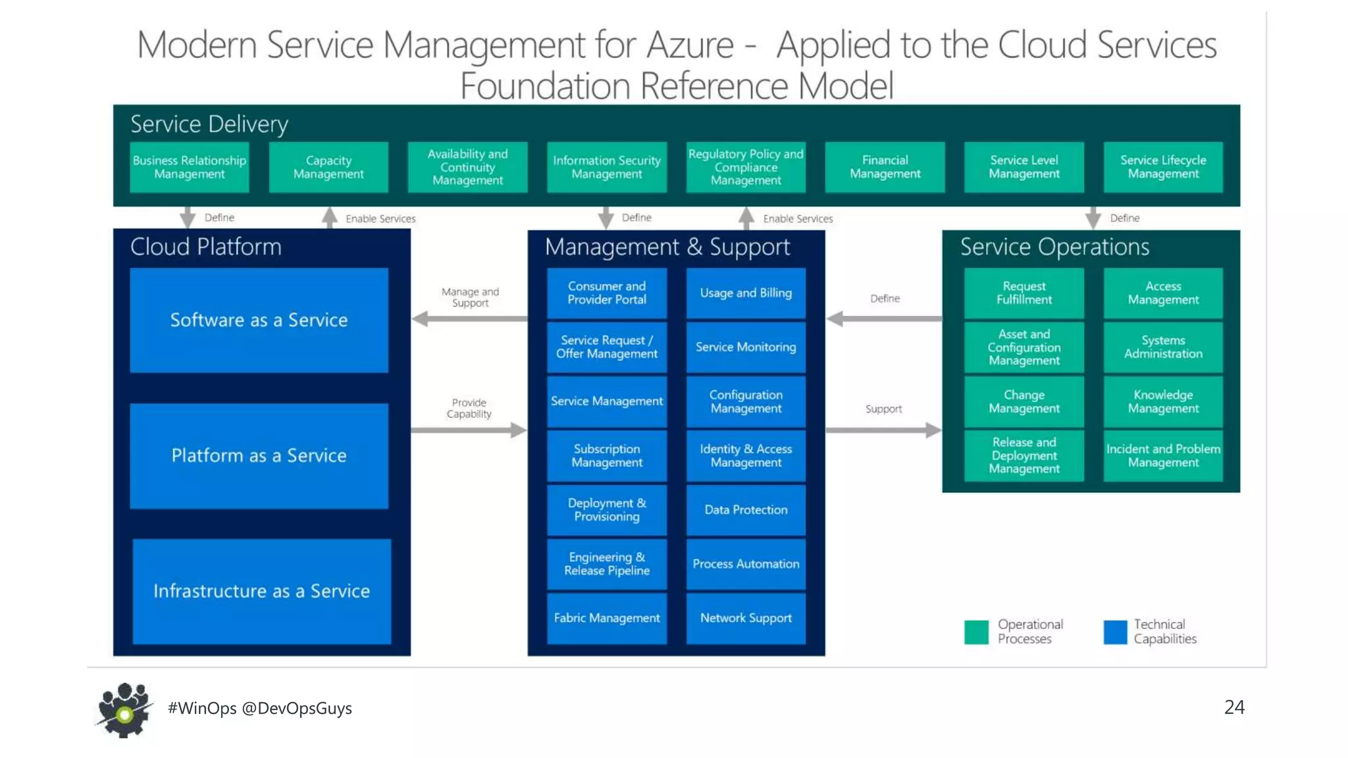Viewport: 1348px width, 758px height.
Task: Click the Identity & Access Management block
Action: click(746, 455)
